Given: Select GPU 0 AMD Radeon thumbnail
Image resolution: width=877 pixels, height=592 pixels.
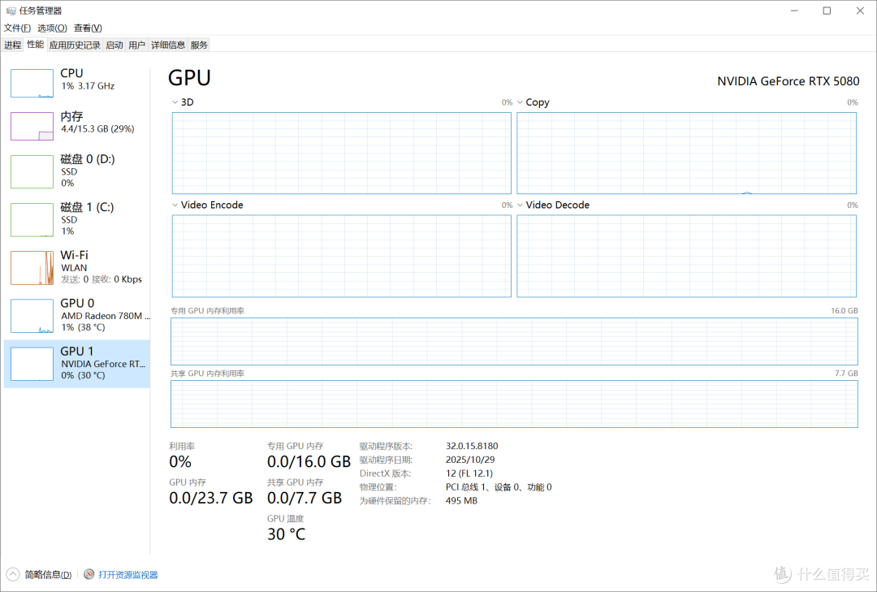Looking at the screenshot, I should coord(32,316).
